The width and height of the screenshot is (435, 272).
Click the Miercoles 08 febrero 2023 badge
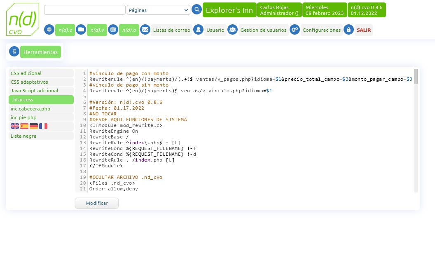[x=325, y=10]
